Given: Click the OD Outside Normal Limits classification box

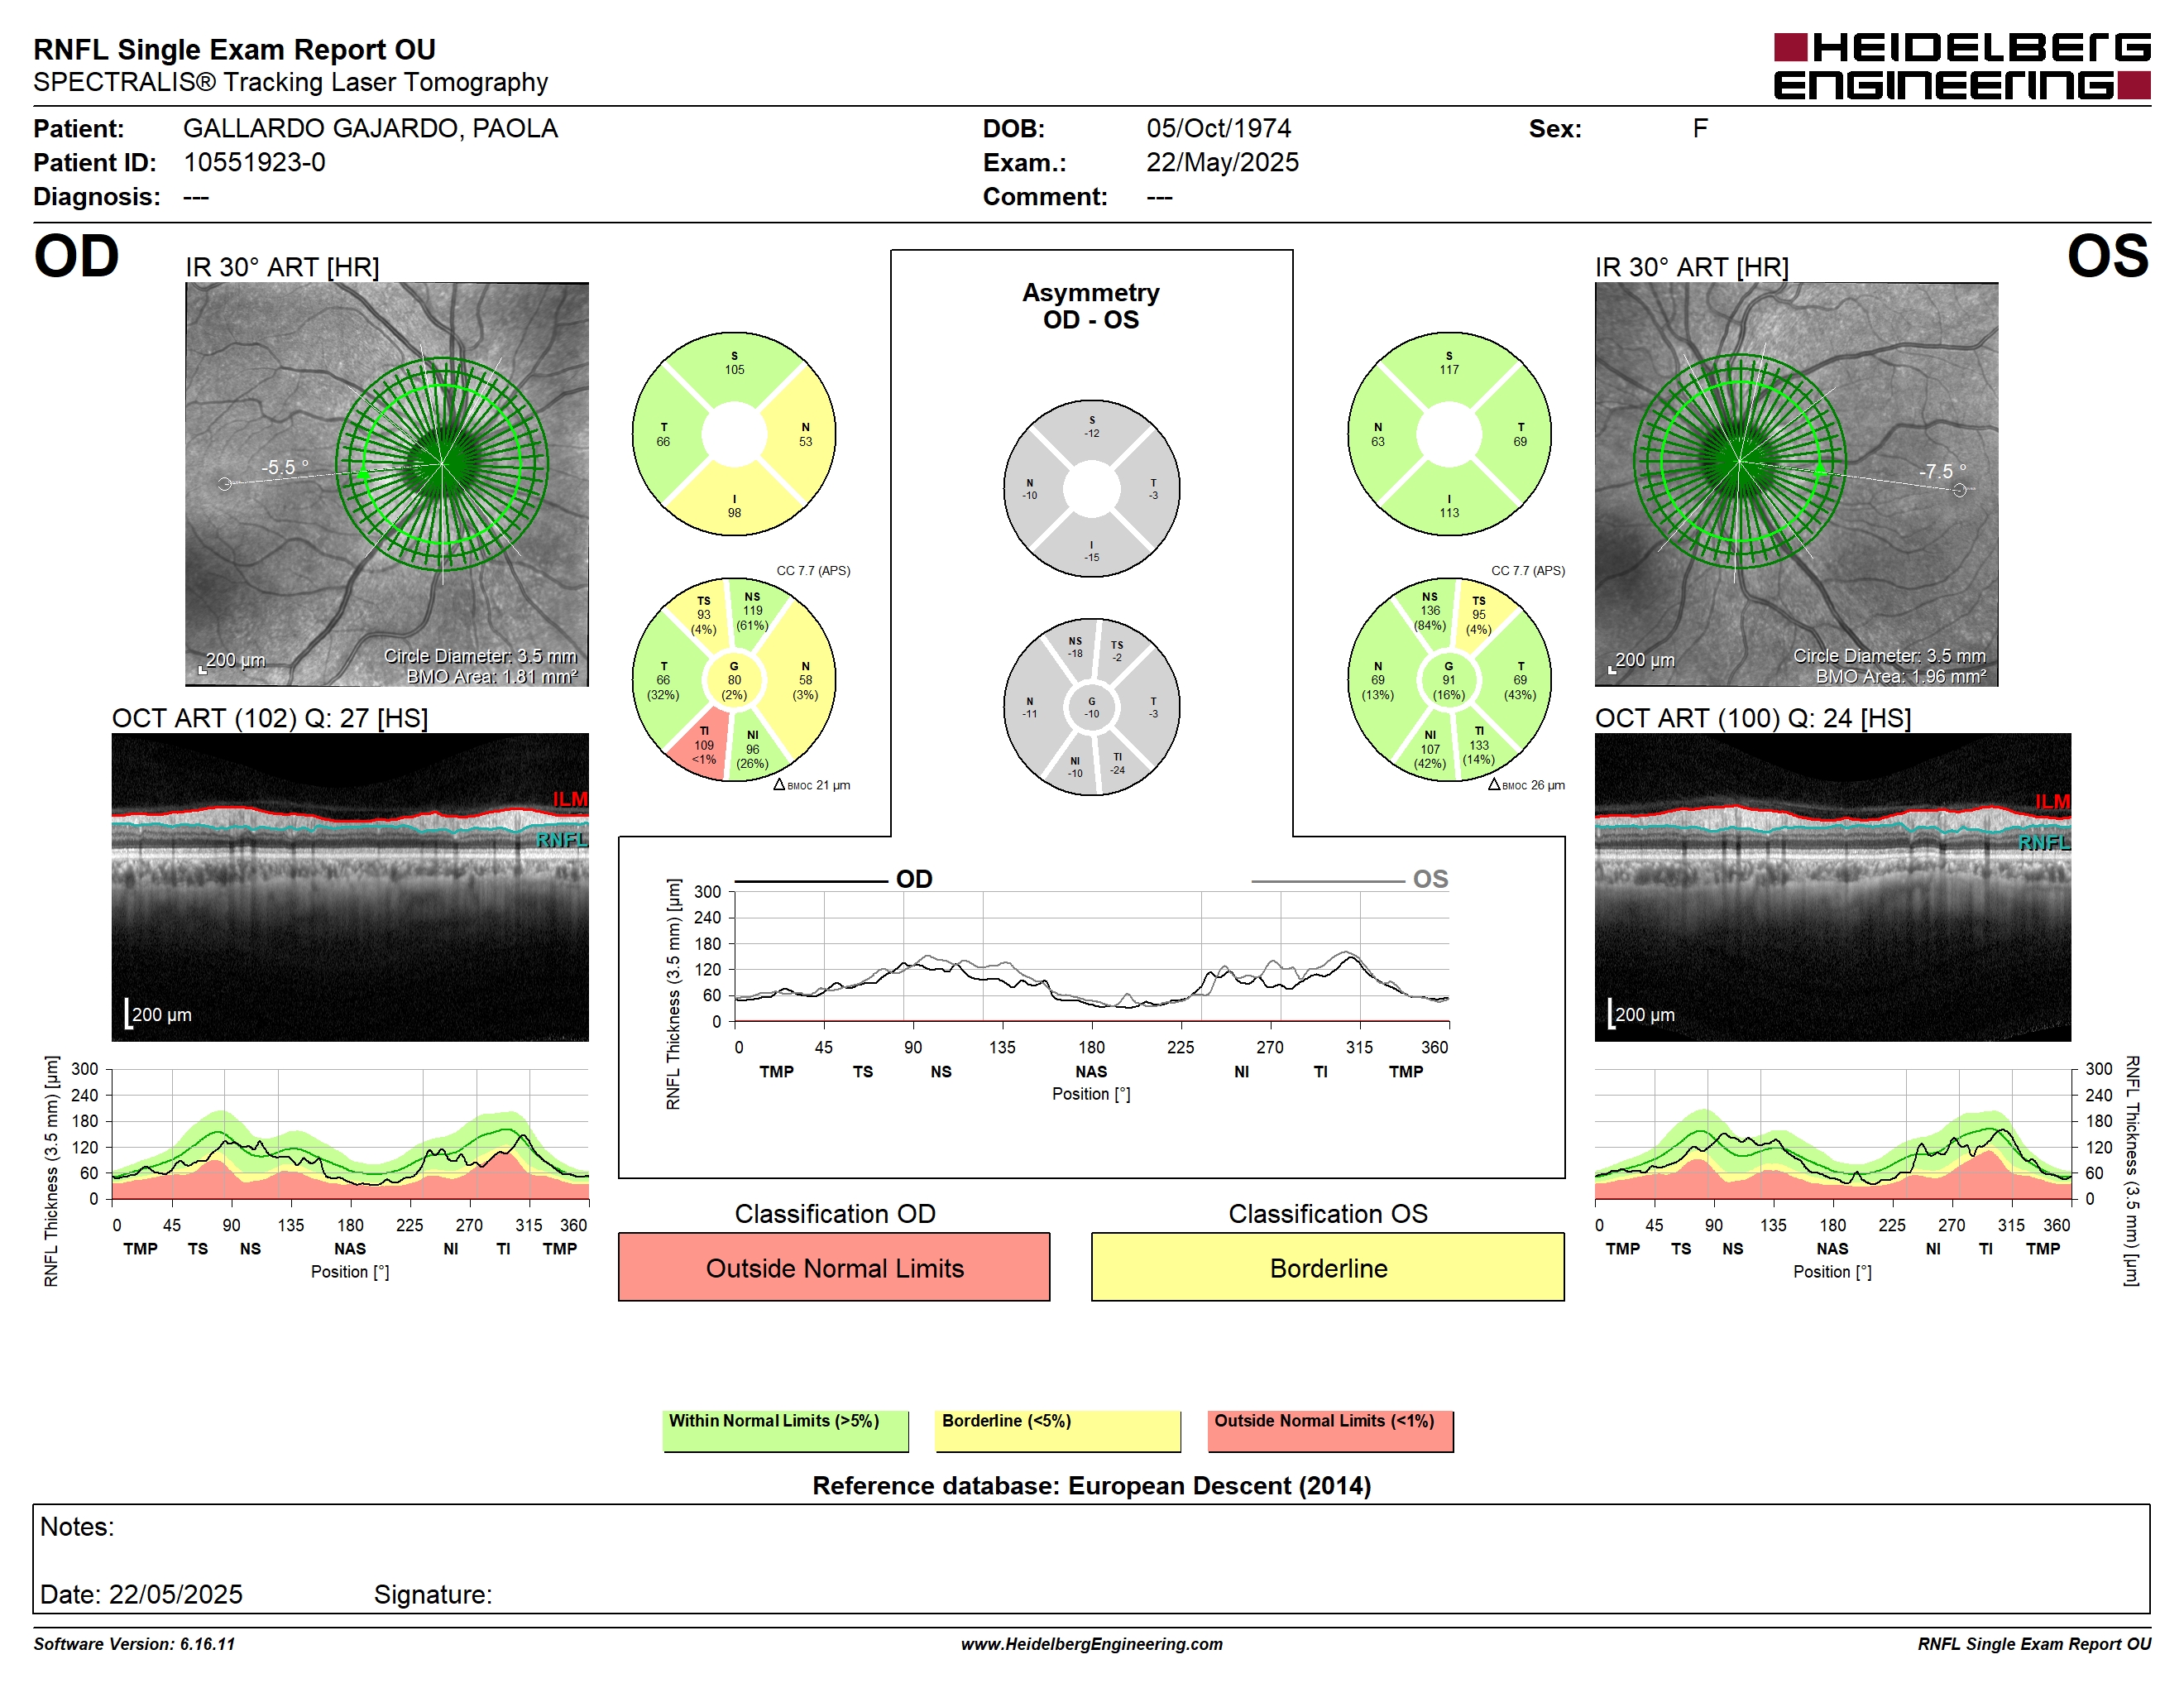Looking at the screenshot, I should click(x=834, y=1267).
